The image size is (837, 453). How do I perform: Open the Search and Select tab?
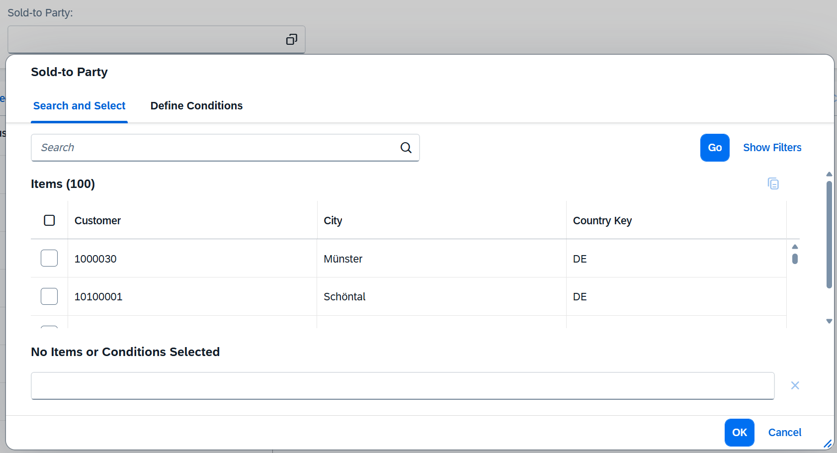(x=79, y=106)
